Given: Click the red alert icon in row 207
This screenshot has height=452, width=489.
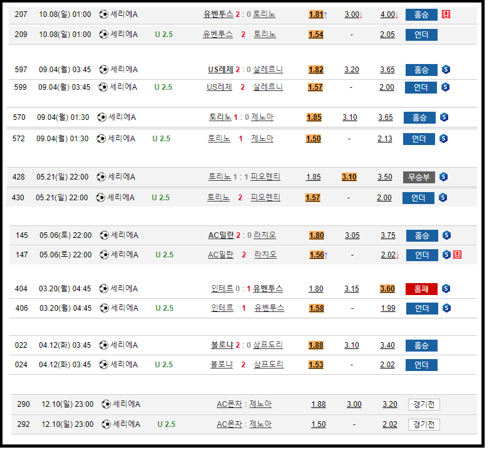Looking at the screenshot, I should click(x=446, y=14).
